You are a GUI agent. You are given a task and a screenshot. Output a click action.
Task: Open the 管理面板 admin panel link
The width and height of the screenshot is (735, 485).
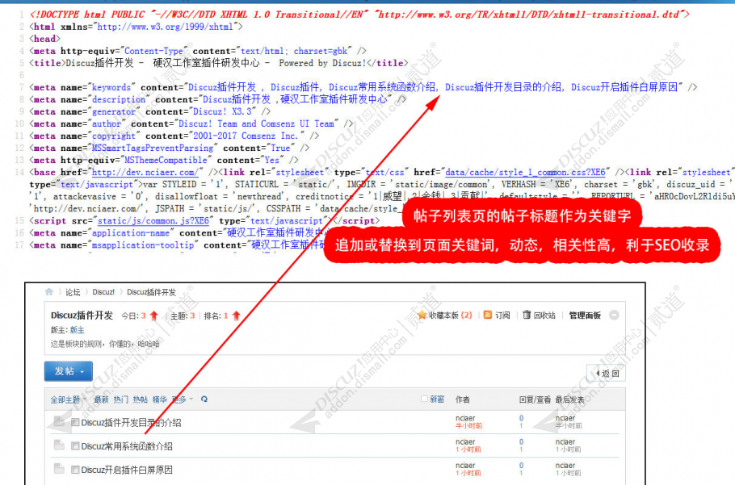[x=585, y=315]
